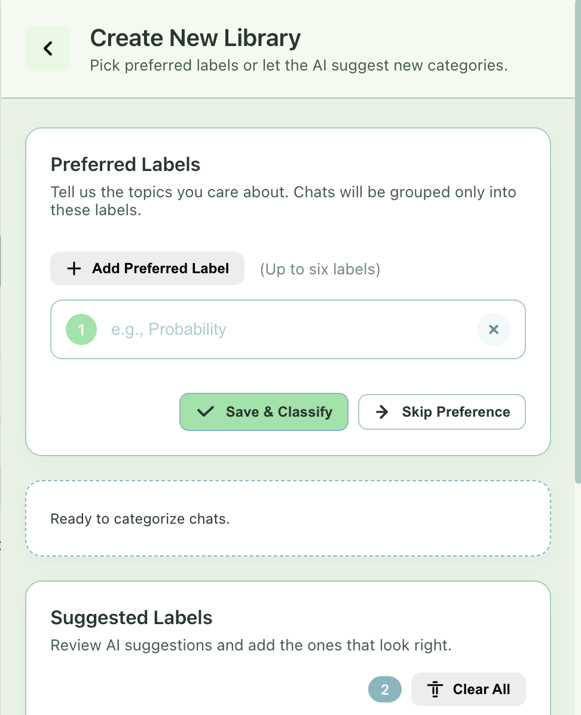The width and height of the screenshot is (581, 715).
Task: Click the clear icon in Clear All
Action: click(435, 689)
